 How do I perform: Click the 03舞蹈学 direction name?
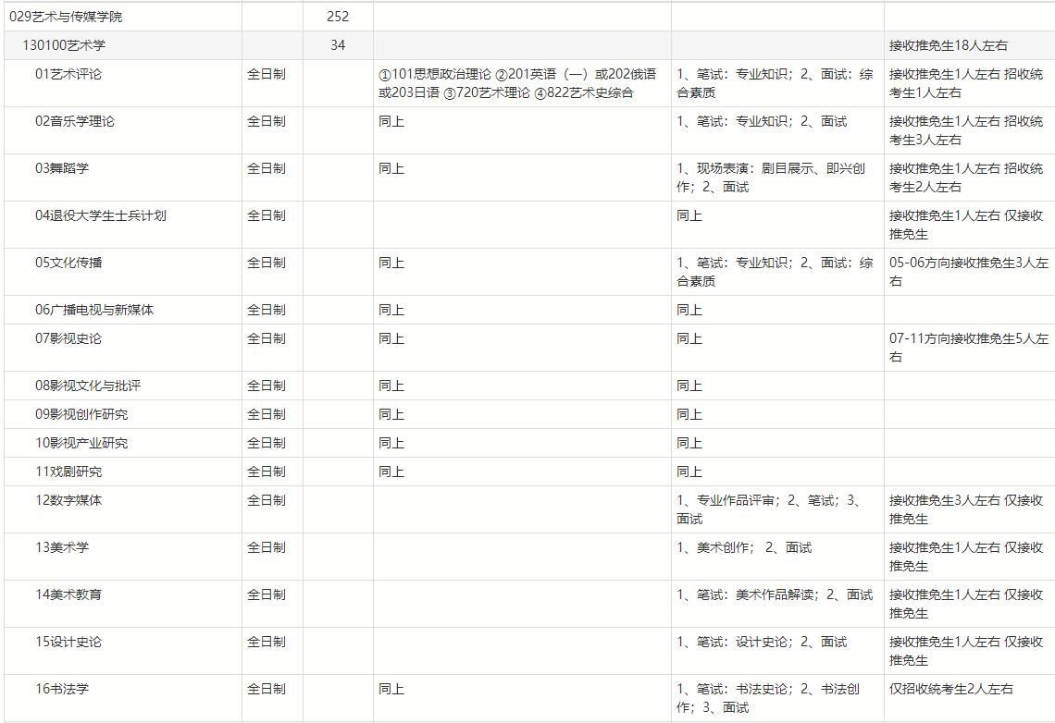tap(62, 168)
